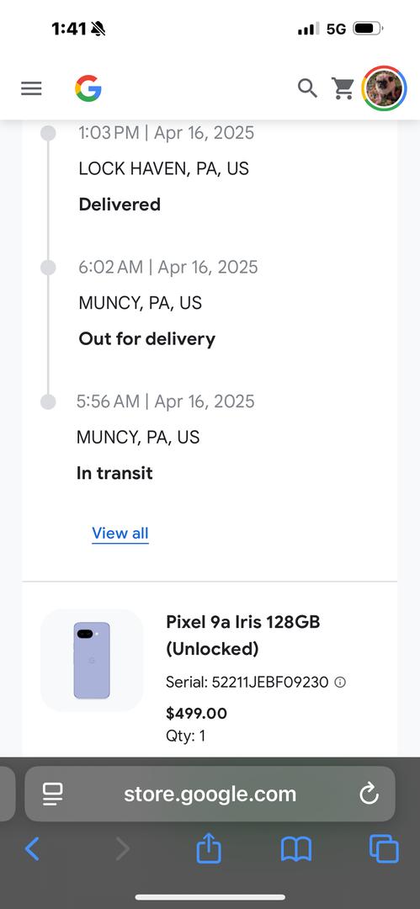Image resolution: width=420 pixels, height=909 pixels.
Task: Select the Delivered tracking marker dot
Action: pos(48,133)
